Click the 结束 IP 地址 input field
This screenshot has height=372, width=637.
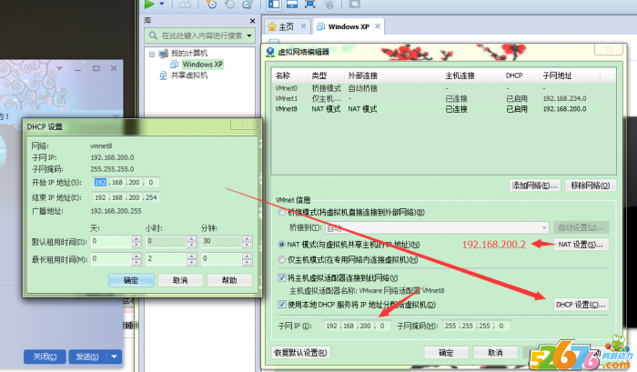point(126,197)
